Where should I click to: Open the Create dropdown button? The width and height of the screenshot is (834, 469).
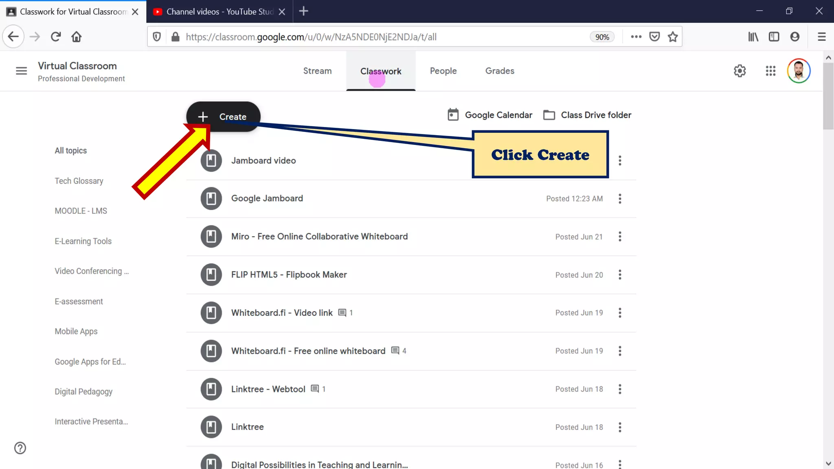pyautogui.click(x=223, y=116)
